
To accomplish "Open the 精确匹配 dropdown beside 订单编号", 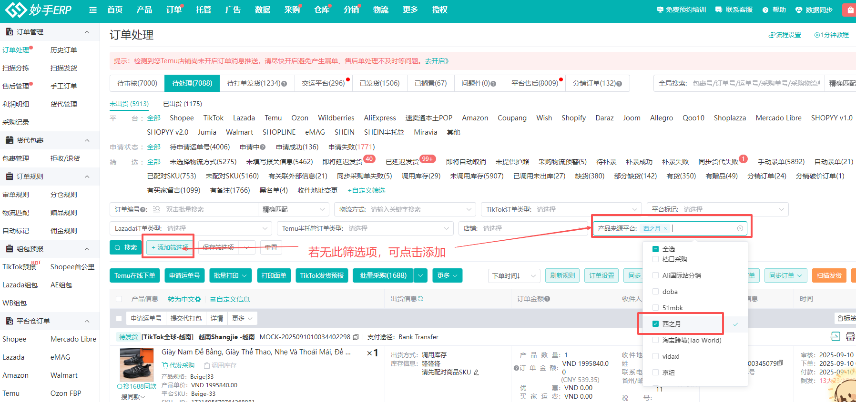I will 294,209.
